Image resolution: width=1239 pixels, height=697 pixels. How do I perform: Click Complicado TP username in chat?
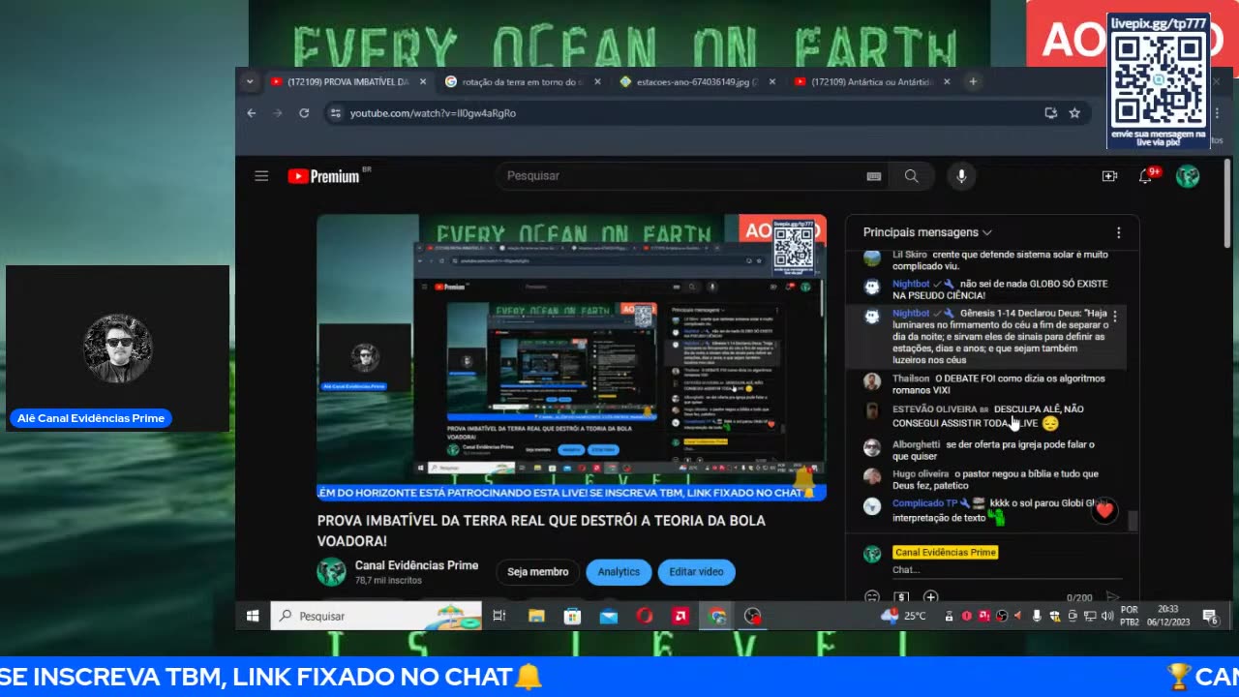point(924,503)
